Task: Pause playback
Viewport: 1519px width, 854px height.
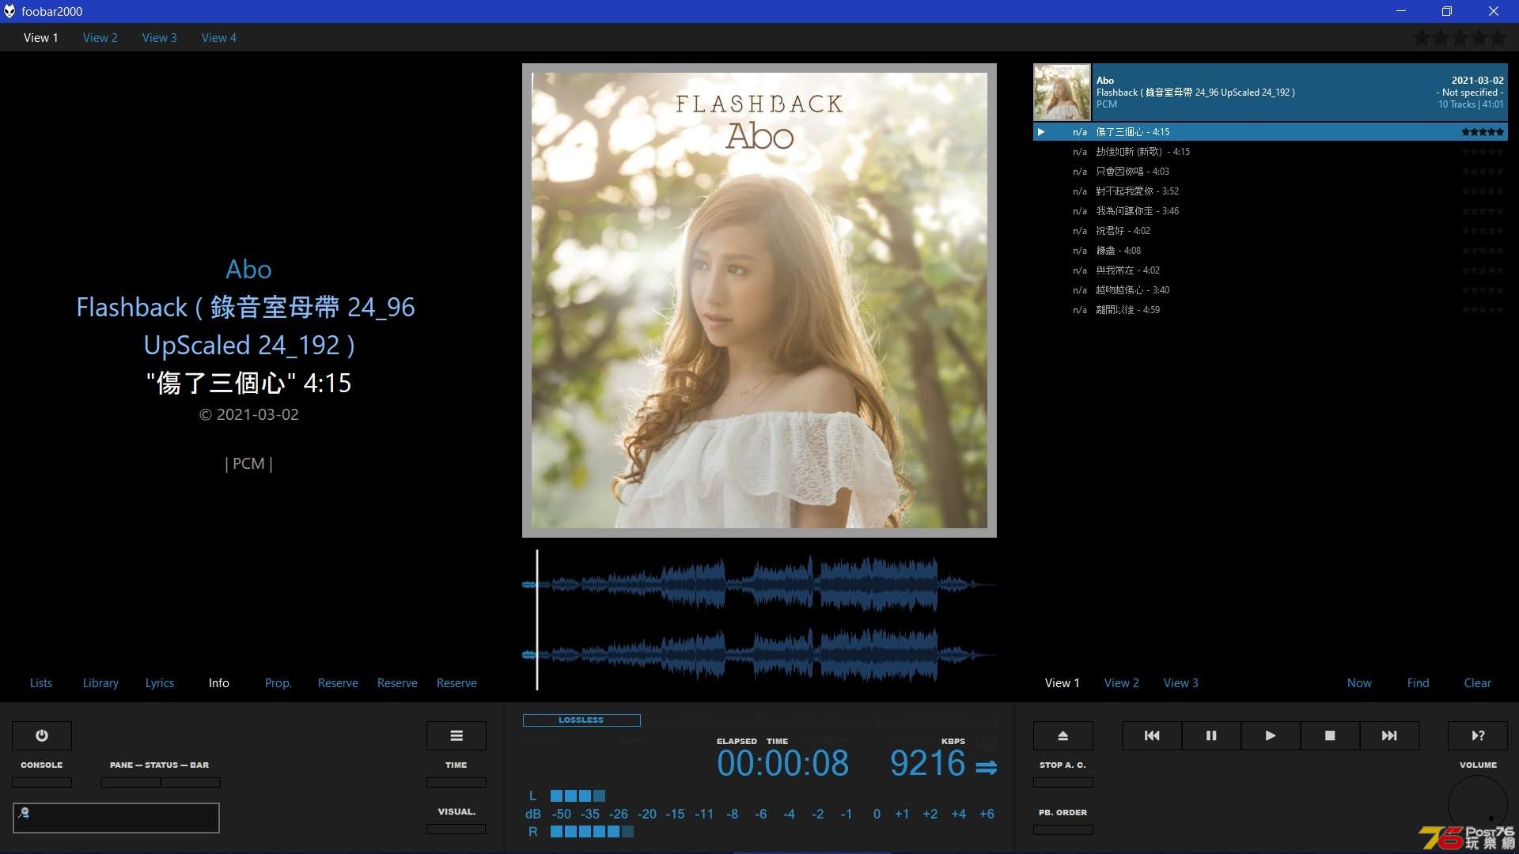Action: (x=1211, y=735)
